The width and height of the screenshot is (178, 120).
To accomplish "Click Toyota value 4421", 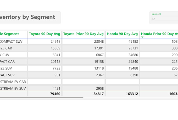I will click(x=56, y=88).
